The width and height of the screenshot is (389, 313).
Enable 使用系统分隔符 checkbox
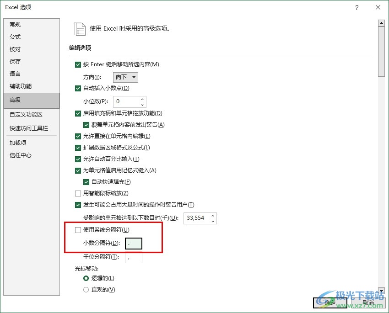pyautogui.click(x=78, y=230)
